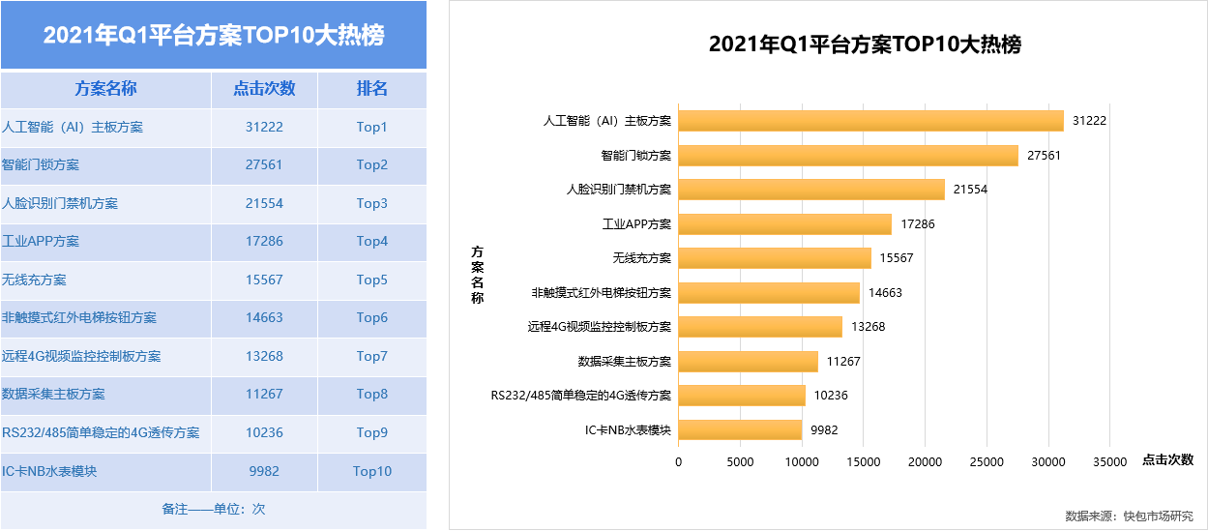Click table cell 人脸识别门禁机方案

(x=106, y=204)
